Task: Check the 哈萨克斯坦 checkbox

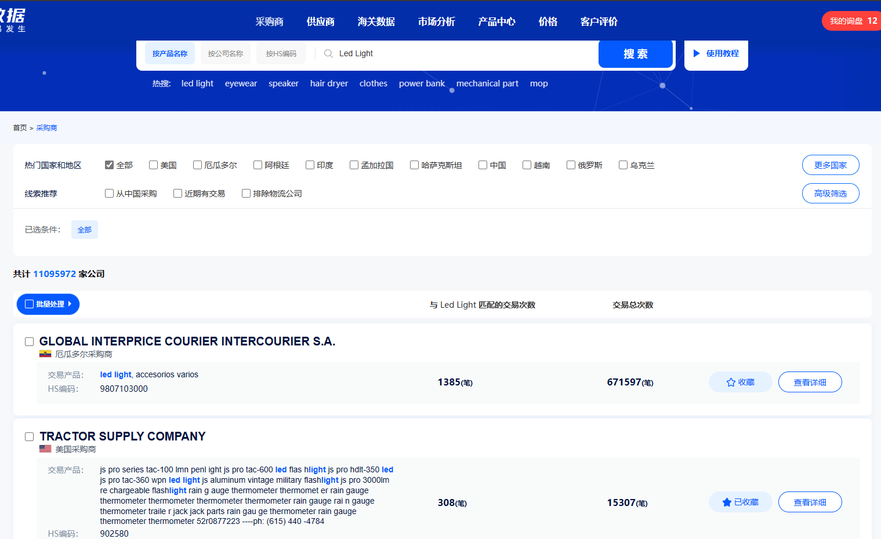Action: [x=414, y=165]
